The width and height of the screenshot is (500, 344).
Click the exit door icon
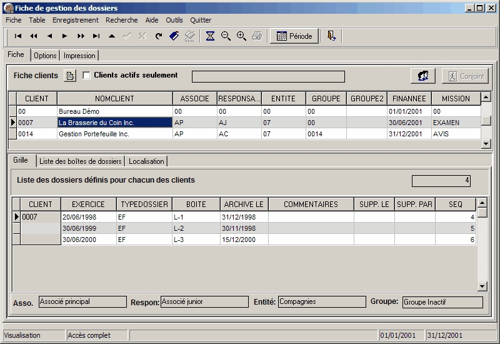(x=331, y=36)
